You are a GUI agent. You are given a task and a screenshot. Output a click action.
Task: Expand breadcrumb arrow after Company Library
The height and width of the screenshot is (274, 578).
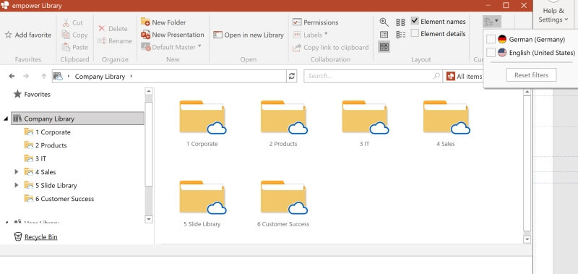coord(131,77)
